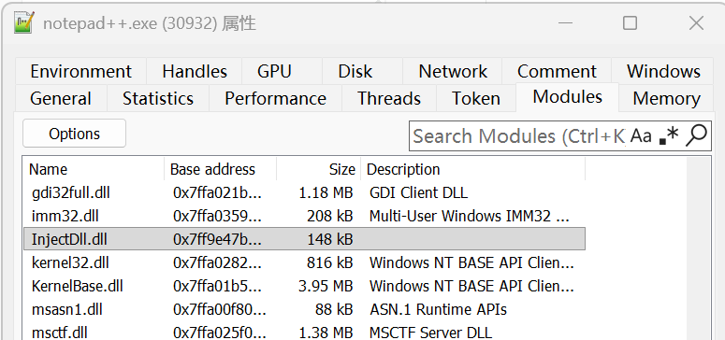Select the imm32.dll module row

pyautogui.click(x=304, y=216)
